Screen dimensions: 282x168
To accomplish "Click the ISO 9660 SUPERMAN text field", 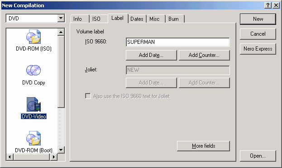I will [x=178, y=42].
